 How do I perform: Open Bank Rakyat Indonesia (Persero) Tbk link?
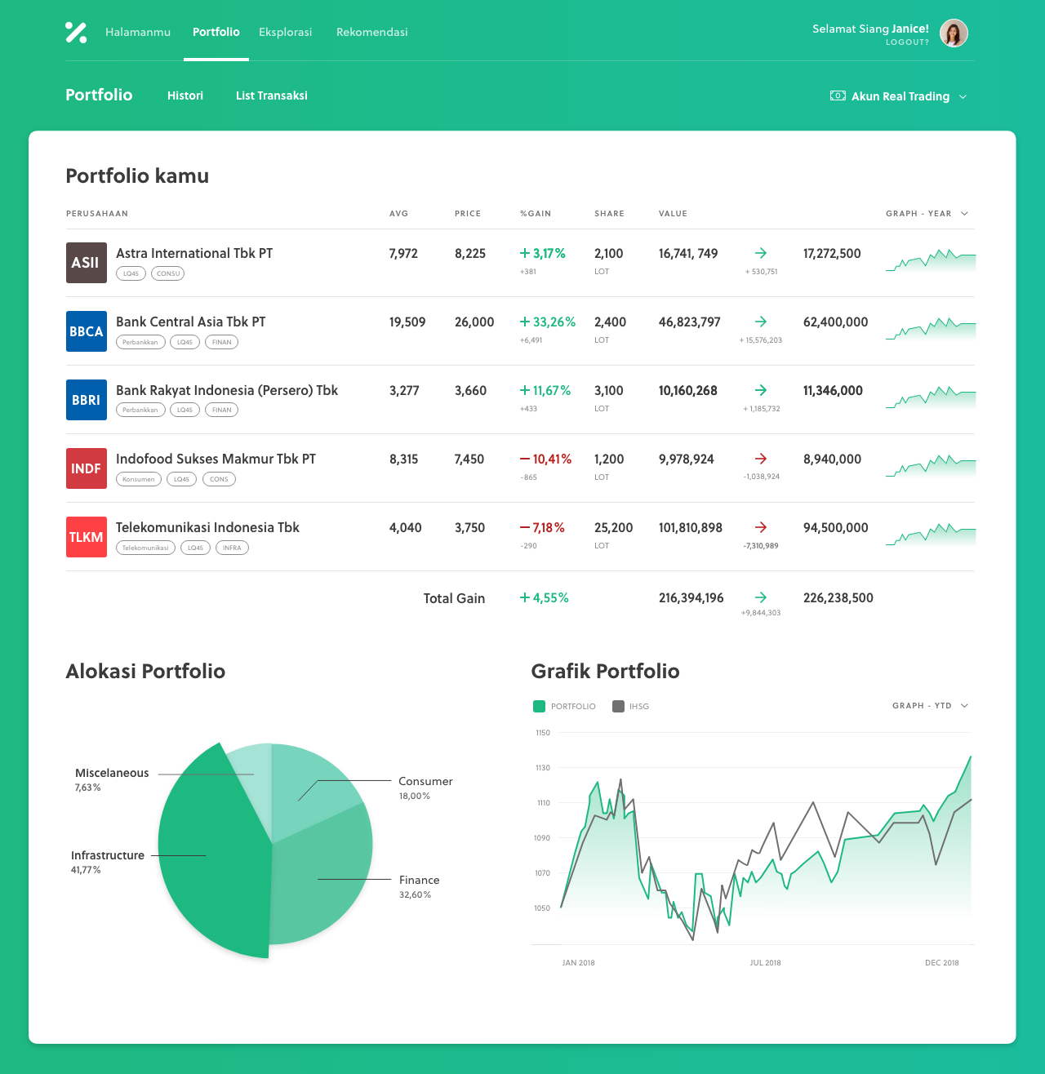click(x=227, y=390)
